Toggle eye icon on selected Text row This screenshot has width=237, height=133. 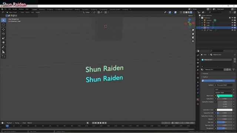tap(232, 28)
